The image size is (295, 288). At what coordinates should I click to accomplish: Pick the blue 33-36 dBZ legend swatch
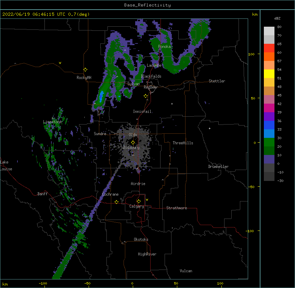click(x=269, y=125)
